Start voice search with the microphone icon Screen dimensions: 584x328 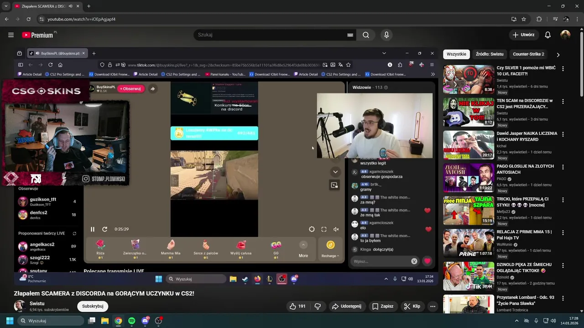(386, 35)
